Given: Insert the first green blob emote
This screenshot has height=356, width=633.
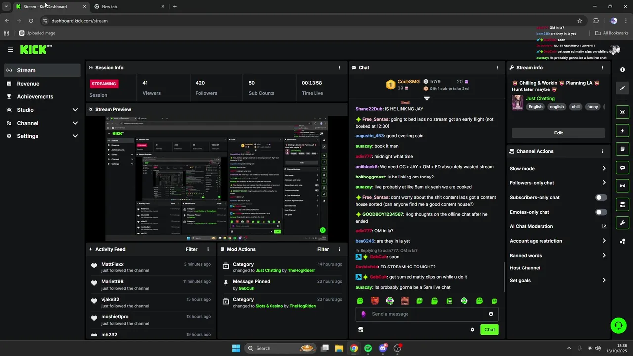Looking at the screenshot, I should 360,301.
